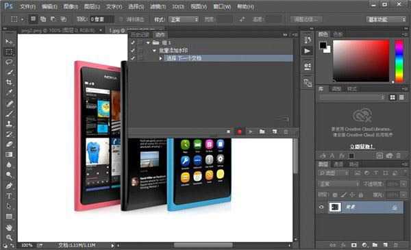The height and width of the screenshot is (250, 411).
Task: Toggle visibility eye of the background layer
Action: pyautogui.click(x=321, y=207)
